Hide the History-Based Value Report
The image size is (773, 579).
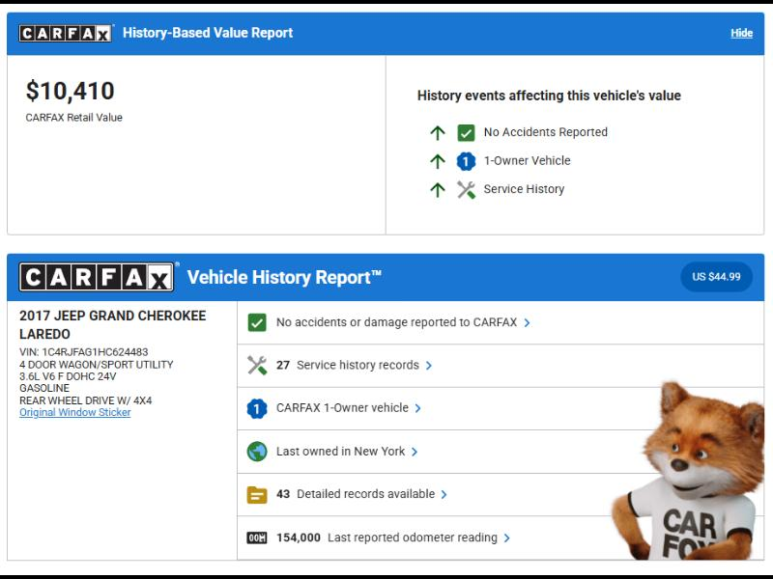click(741, 33)
